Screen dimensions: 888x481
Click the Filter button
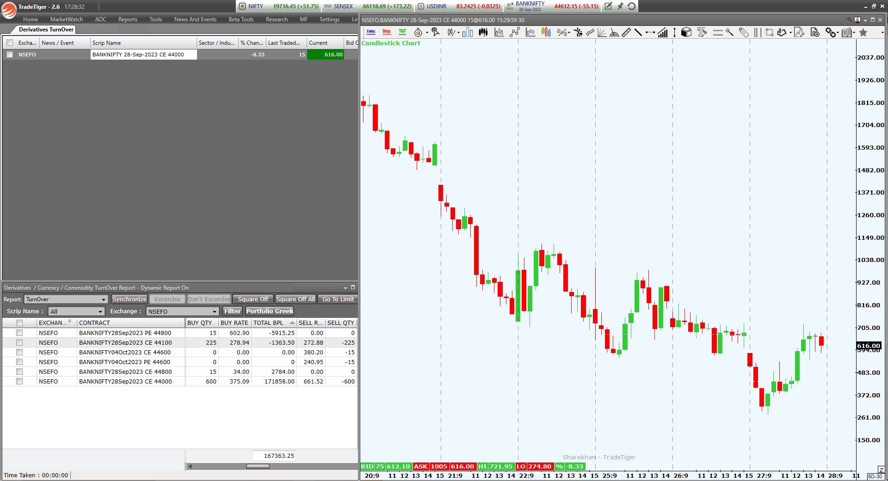[233, 311]
